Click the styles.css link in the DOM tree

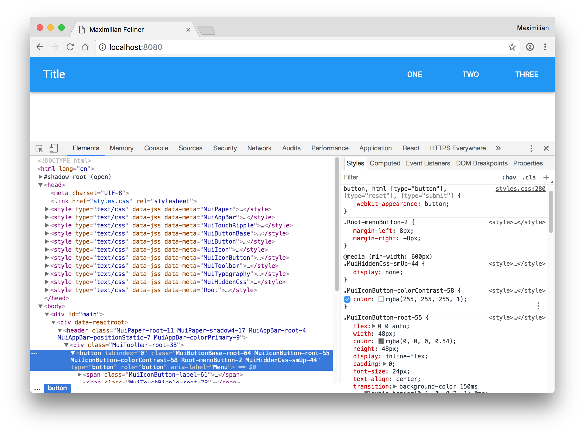[x=111, y=201]
